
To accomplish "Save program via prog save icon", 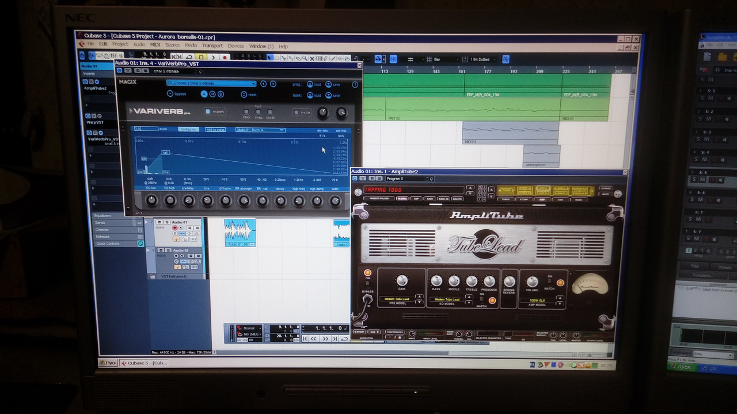I will point(328,84).
